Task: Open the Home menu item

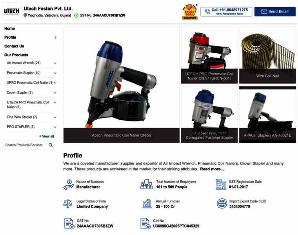Action: pyautogui.click(x=9, y=29)
